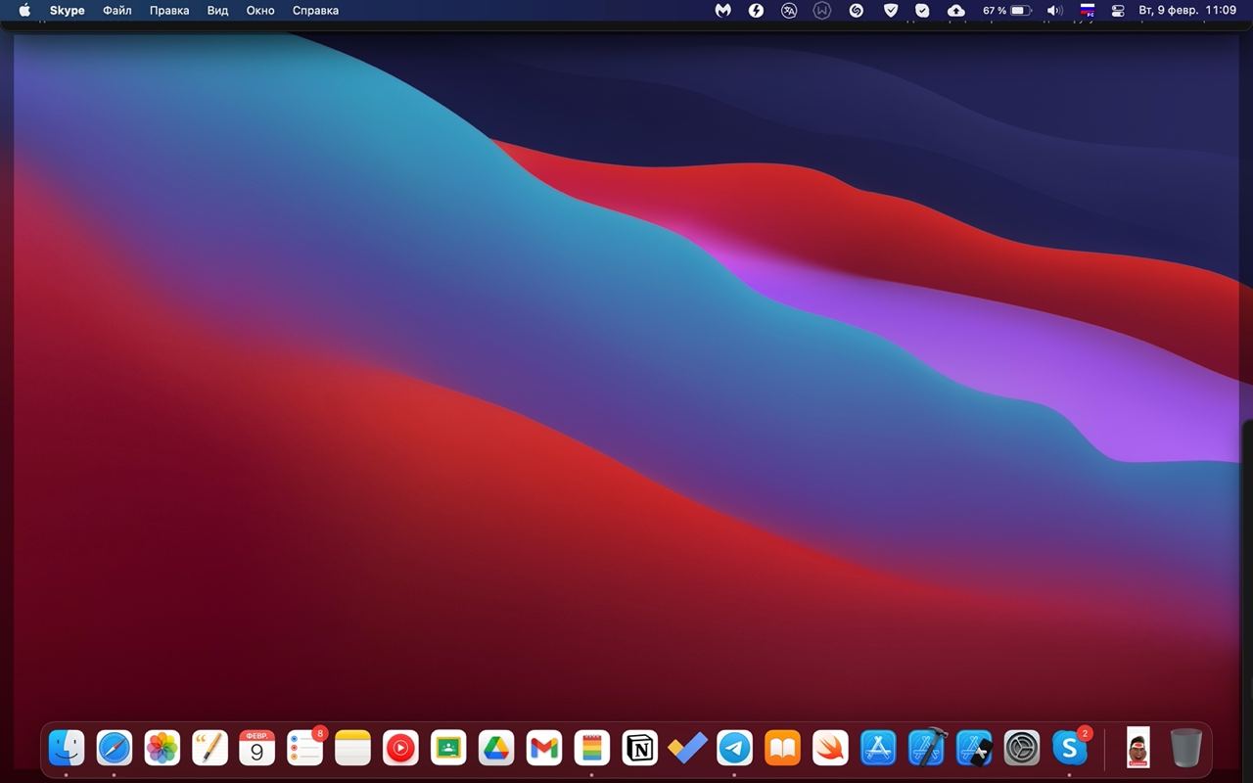Open the App Store
1253x783 pixels.
(879, 749)
